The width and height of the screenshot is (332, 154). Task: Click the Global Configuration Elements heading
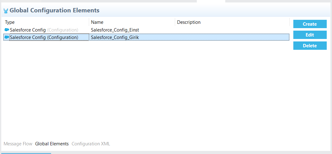pos(54,10)
